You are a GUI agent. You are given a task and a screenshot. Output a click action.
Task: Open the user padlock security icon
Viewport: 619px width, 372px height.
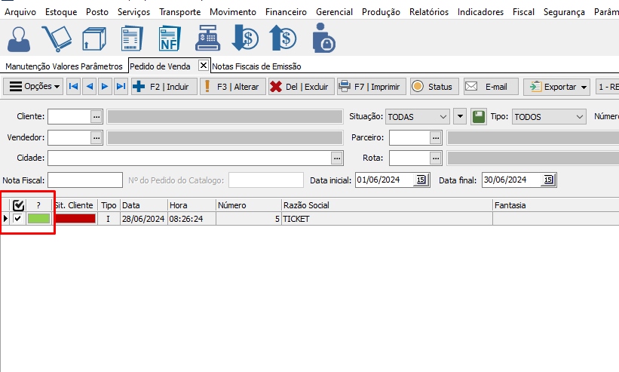(x=324, y=38)
